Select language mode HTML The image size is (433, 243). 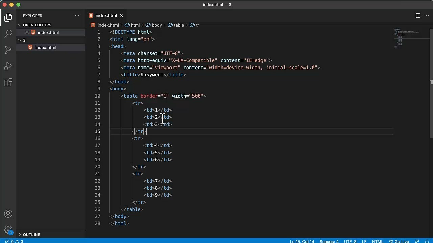click(x=378, y=241)
